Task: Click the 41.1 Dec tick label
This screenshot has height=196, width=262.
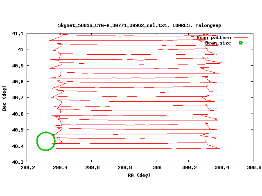Action: click(18, 33)
